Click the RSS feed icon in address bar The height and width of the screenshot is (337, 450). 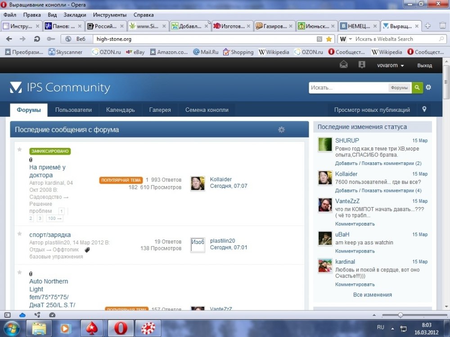(x=319, y=39)
